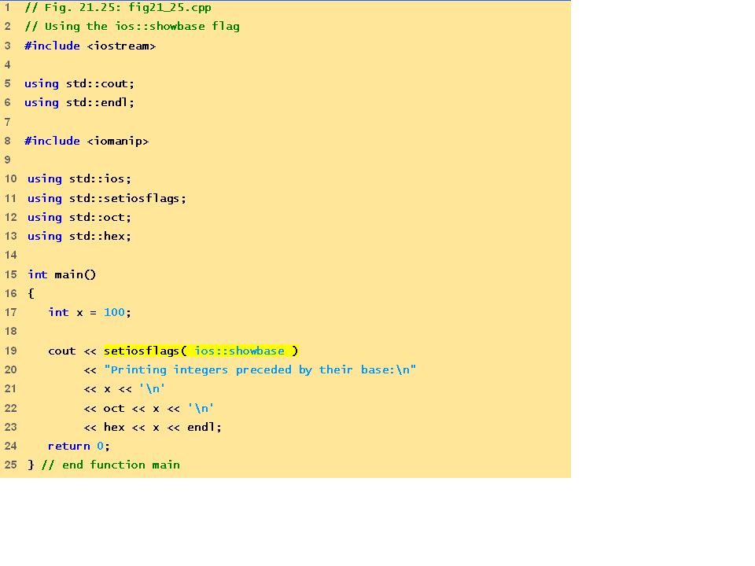This screenshot has width=755, height=566.
Task: Click the "hex" manipulator on line 23
Action: [x=113, y=428]
